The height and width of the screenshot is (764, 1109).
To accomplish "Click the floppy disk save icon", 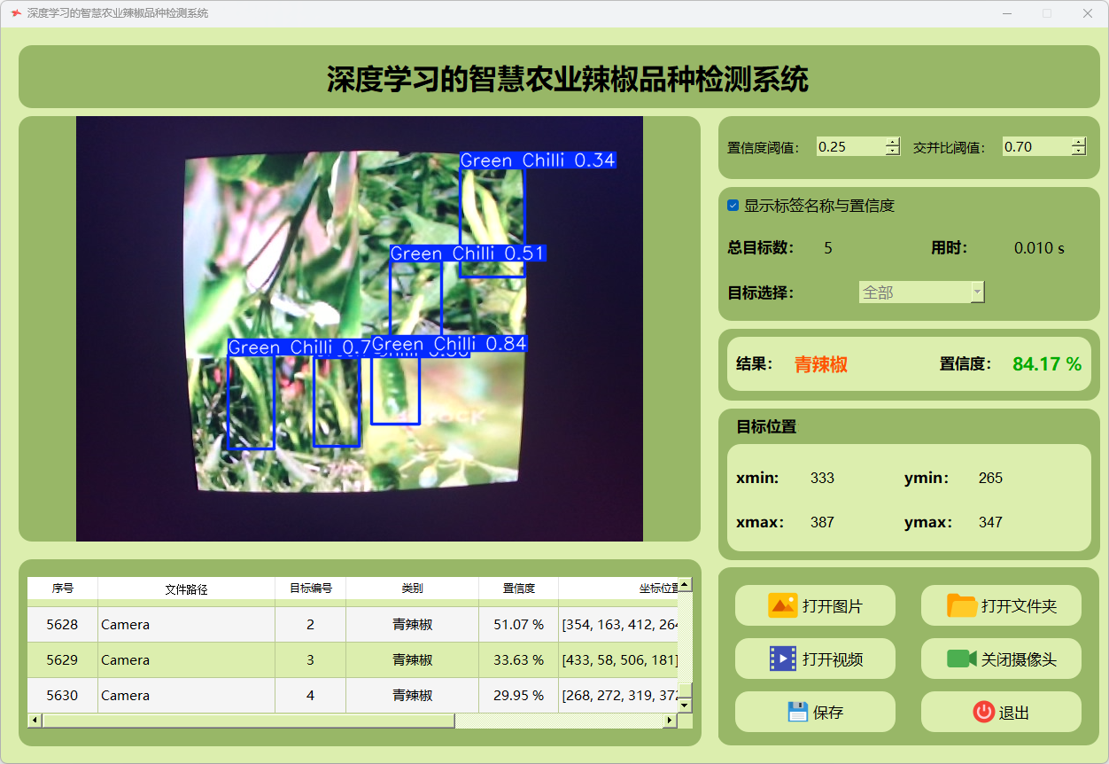I will coord(797,712).
